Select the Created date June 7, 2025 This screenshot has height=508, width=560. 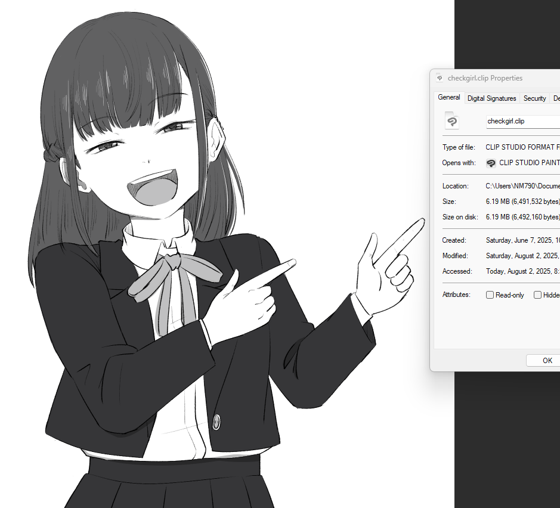(x=522, y=240)
